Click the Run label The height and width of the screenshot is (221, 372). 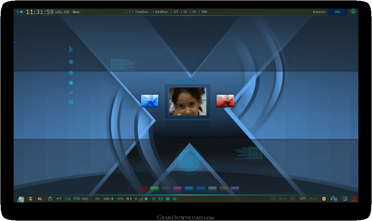pos(76,12)
